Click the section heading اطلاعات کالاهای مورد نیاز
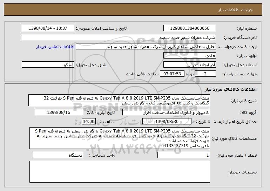Image resolution: width=270 pixels, height=191 pixels. pyautogui.click(x=231, y=89)
